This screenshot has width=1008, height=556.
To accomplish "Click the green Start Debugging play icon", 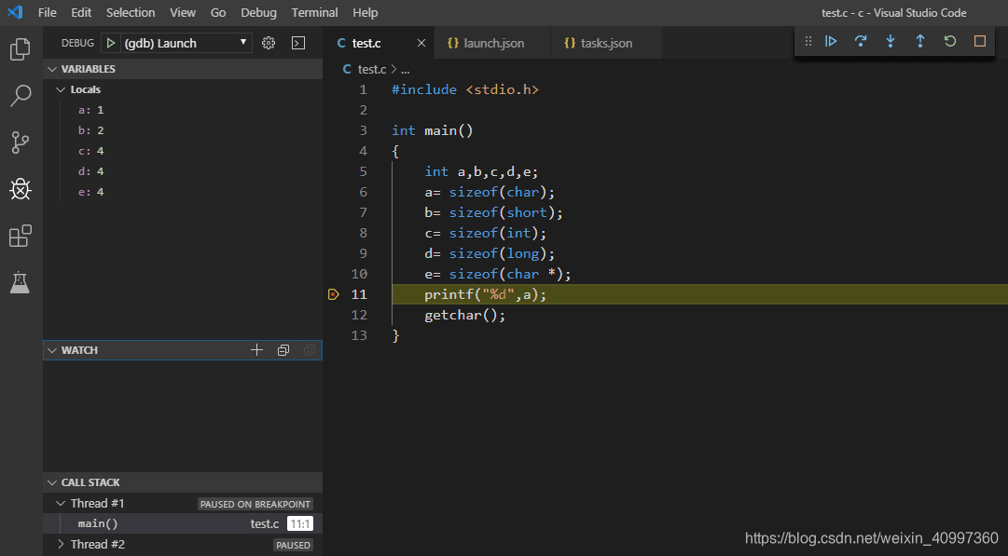I will (111, 43).
